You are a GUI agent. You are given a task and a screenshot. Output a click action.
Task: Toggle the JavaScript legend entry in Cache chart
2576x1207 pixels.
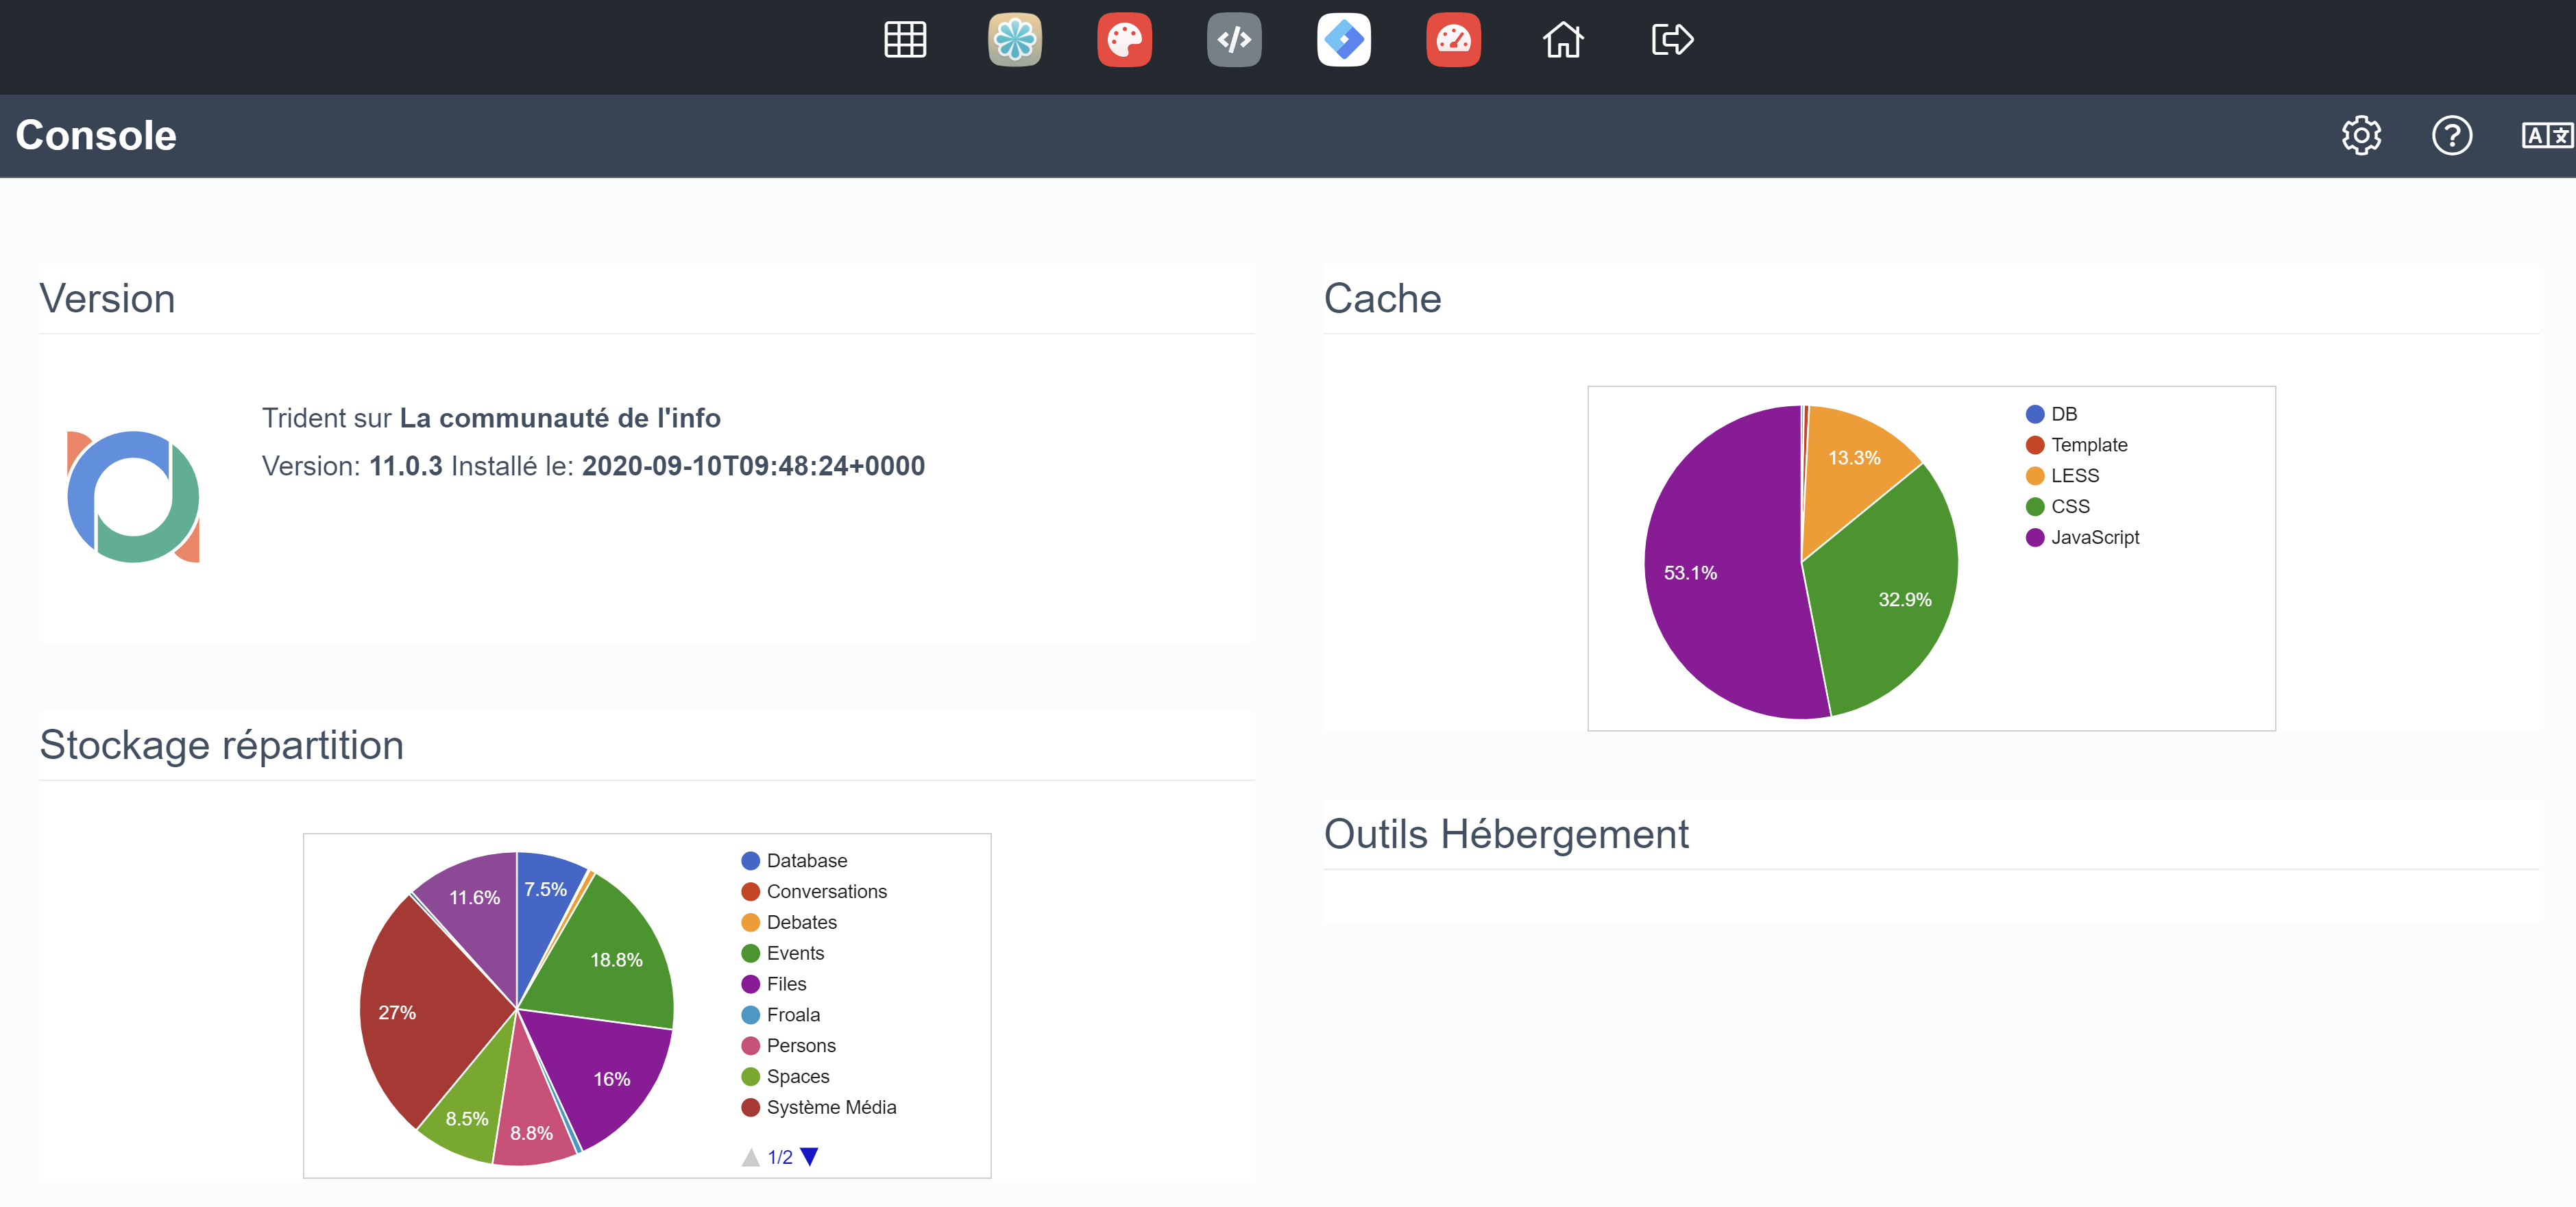[2094, 538]
